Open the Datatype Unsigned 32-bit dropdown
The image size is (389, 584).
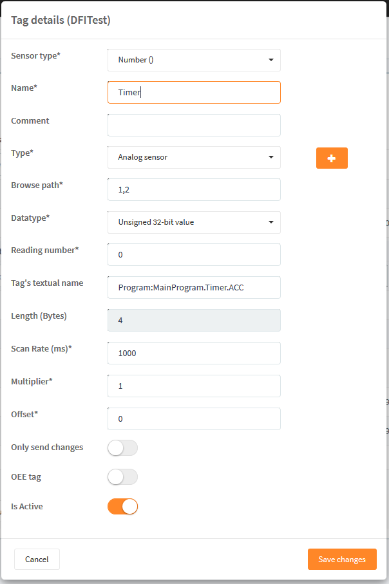(x=194, y=222)
